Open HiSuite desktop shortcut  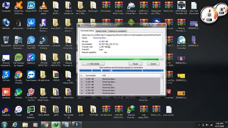pyautogui.click(x=19, y=93)
